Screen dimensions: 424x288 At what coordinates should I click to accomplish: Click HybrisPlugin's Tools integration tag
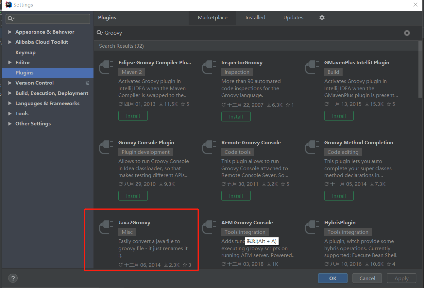coord(348,232)
